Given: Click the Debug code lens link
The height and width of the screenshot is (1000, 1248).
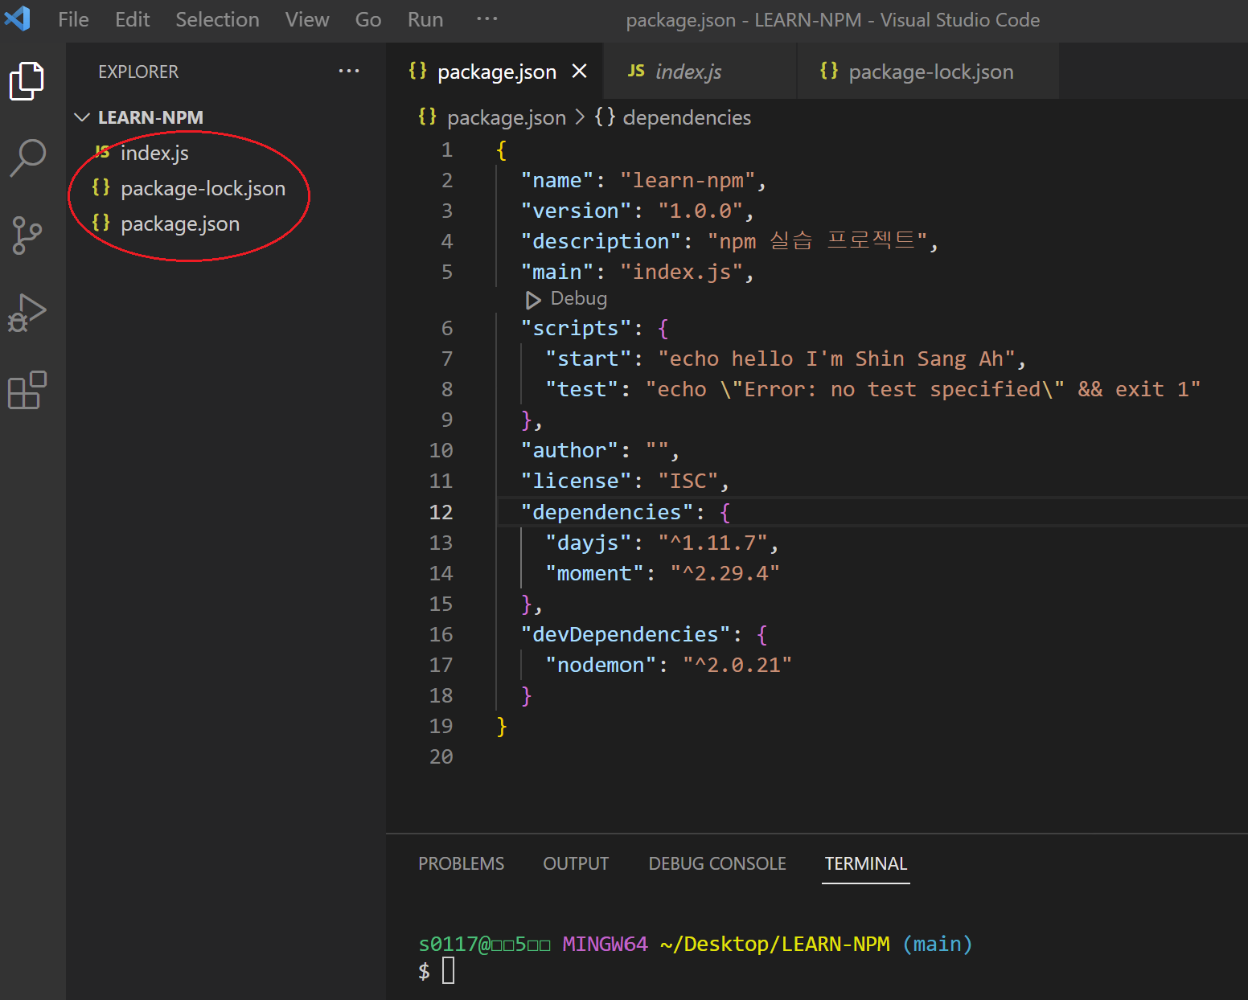Looking at the screenshot, I should 578,299.
